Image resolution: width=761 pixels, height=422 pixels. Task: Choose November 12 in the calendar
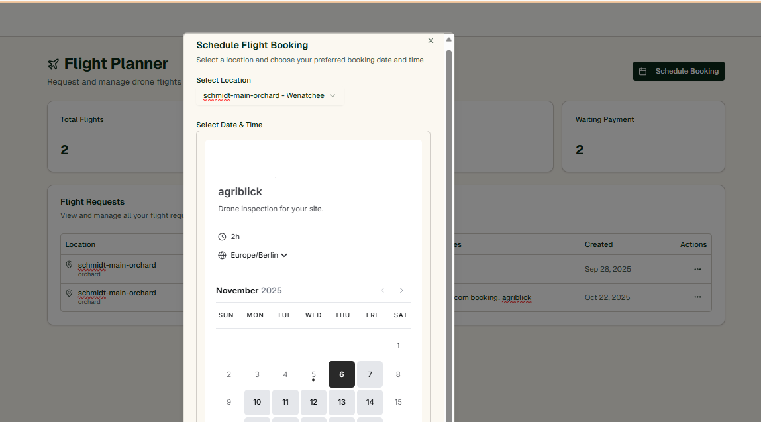(313, 402)
